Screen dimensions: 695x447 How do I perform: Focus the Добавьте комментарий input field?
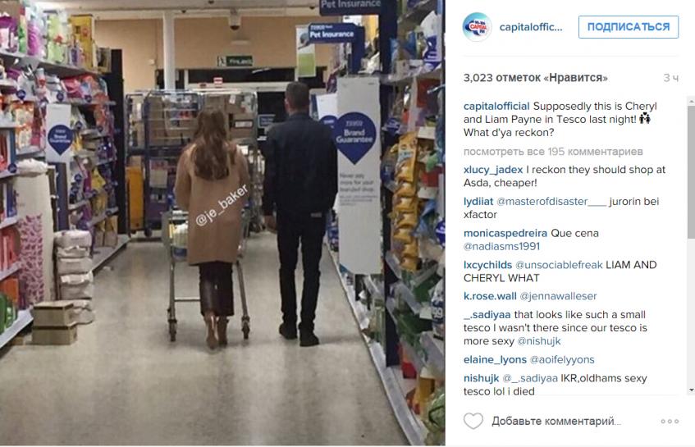click(x=556, y=422)
